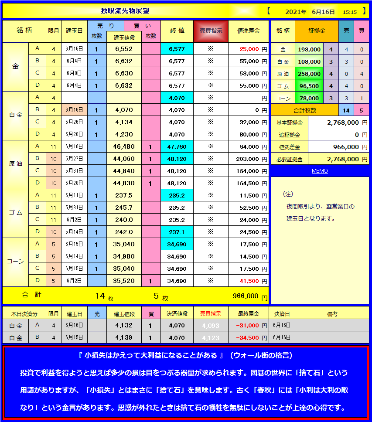Click ゴム row D closing price 237.1
The height and width of the screenshot is (422, 372).
177,232
